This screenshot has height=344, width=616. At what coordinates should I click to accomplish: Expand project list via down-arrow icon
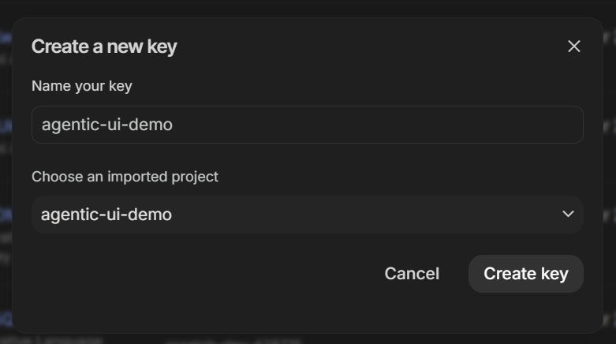pos(567,214)
